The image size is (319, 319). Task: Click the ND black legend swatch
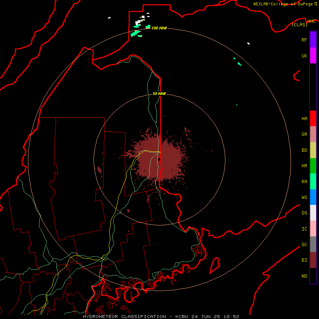313,276
